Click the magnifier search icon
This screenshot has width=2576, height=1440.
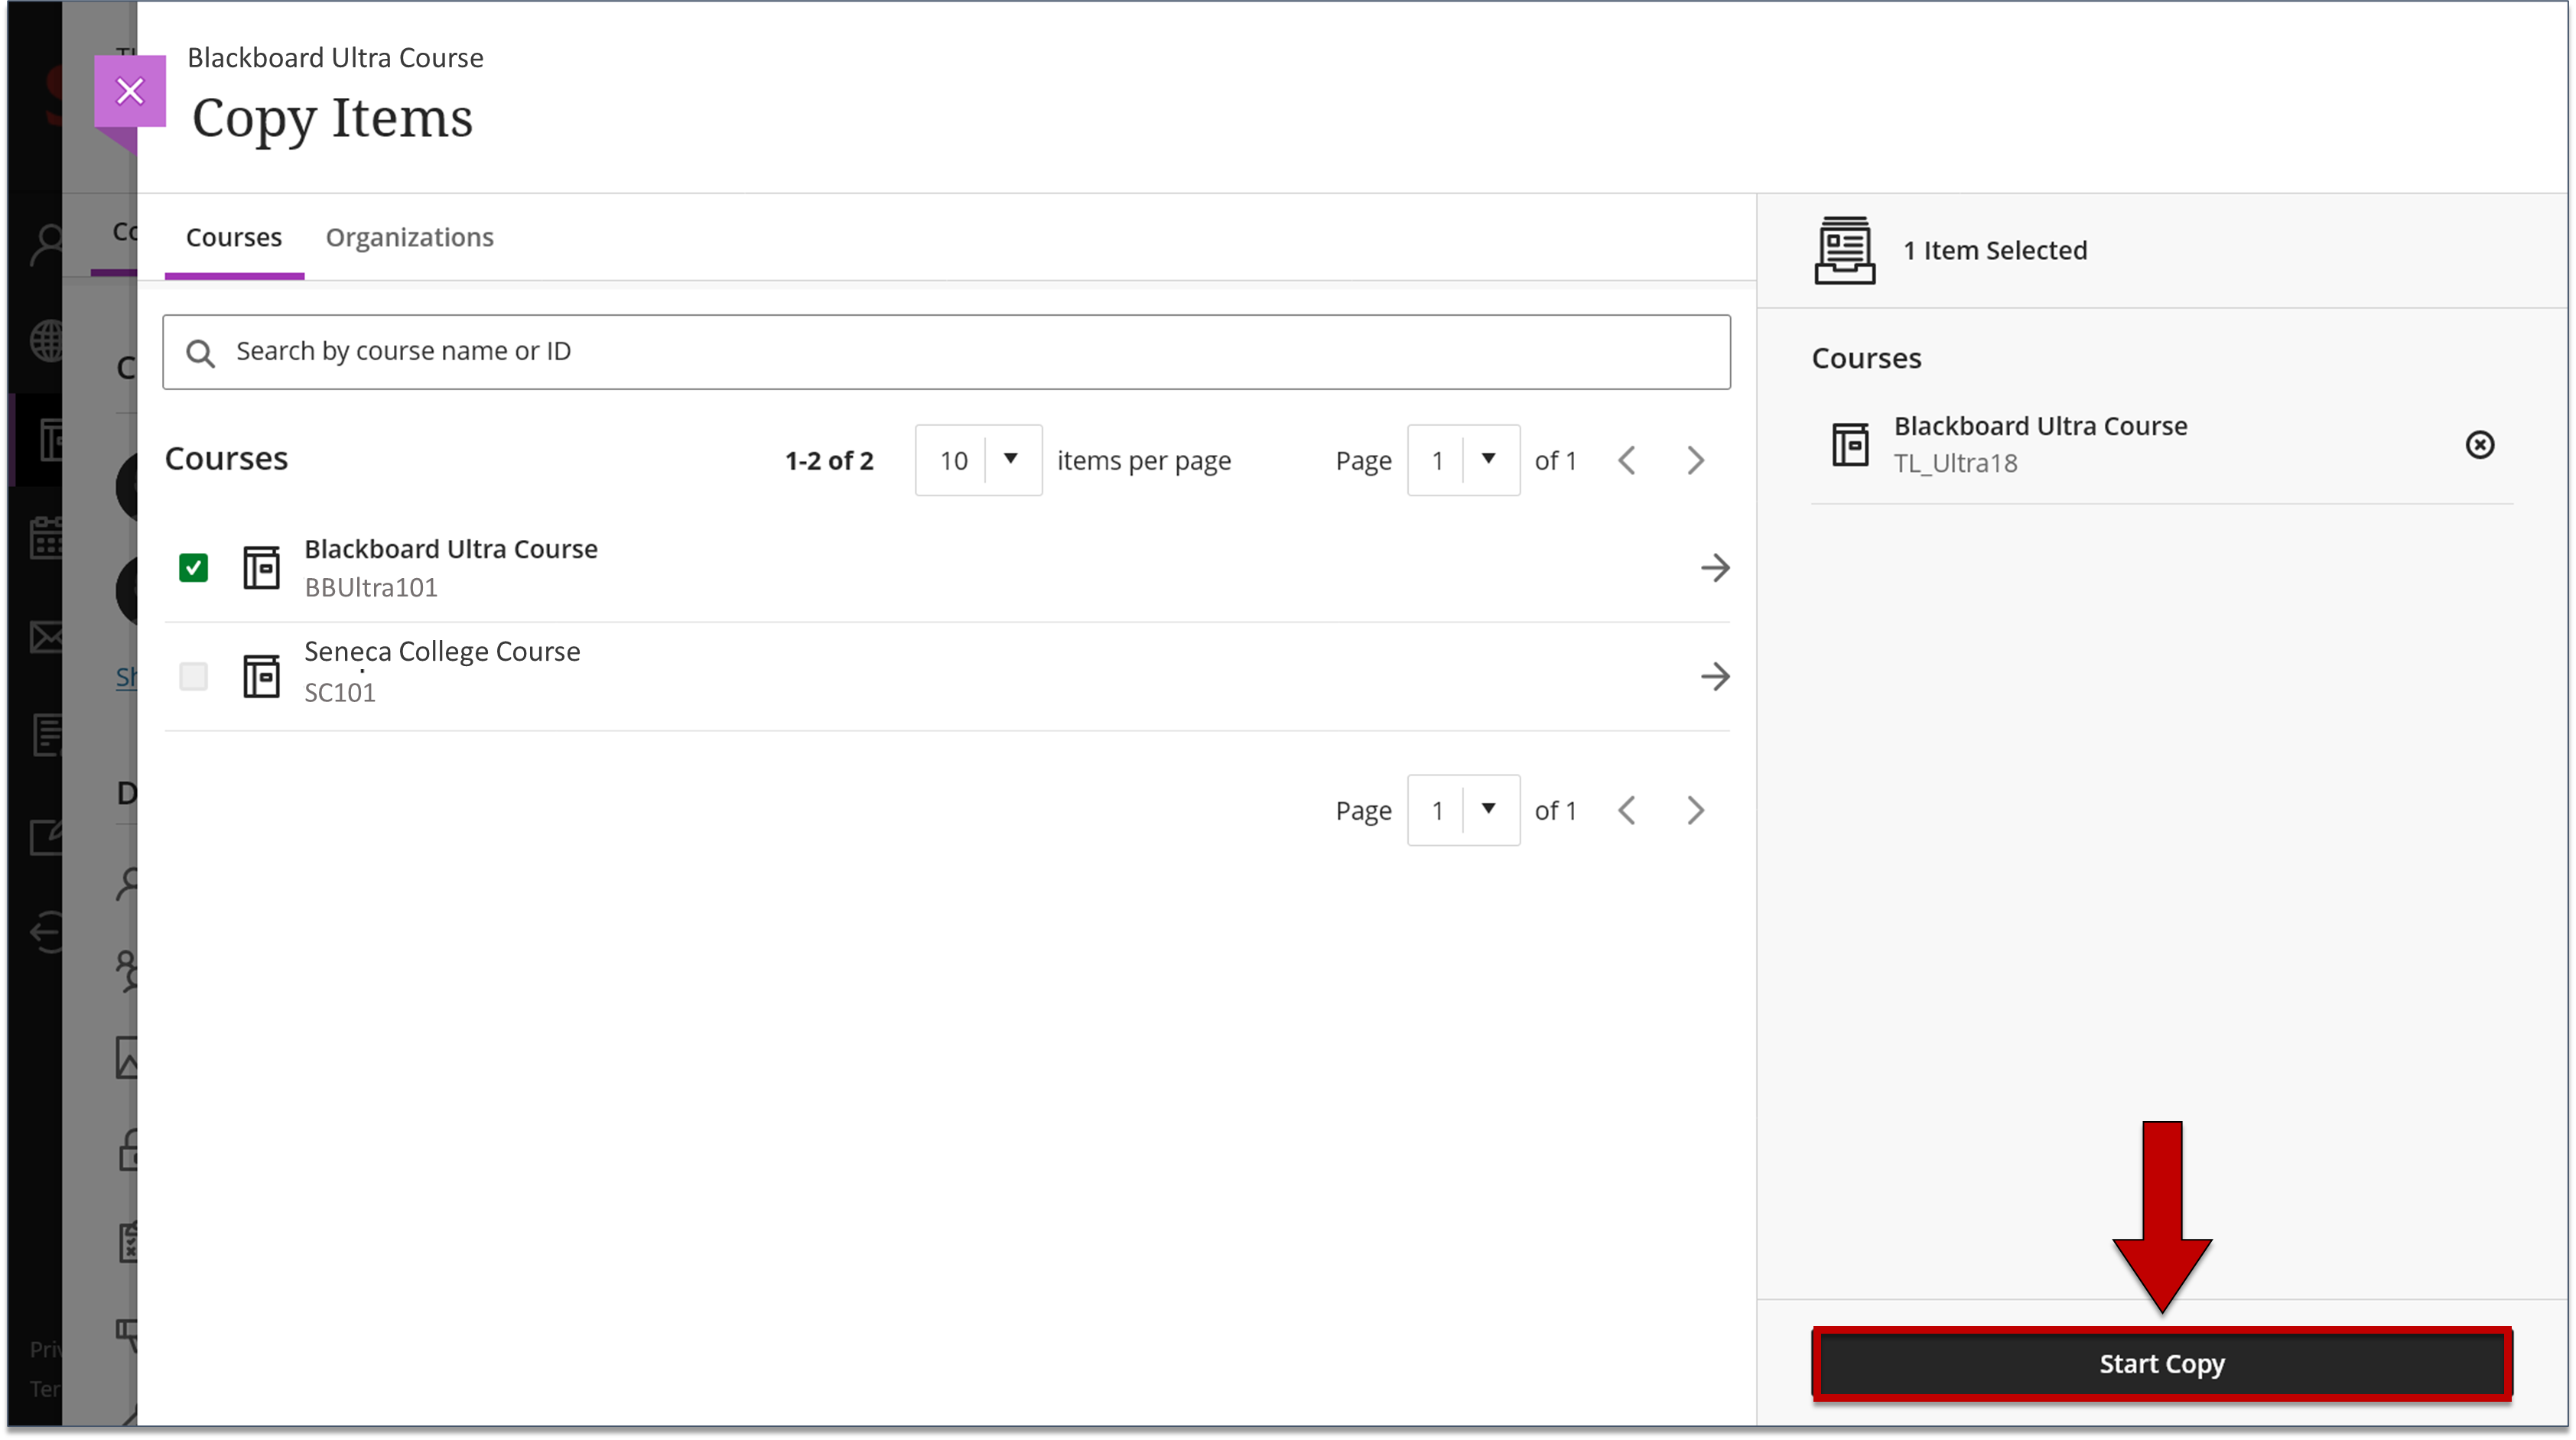(x=201, y=353)
